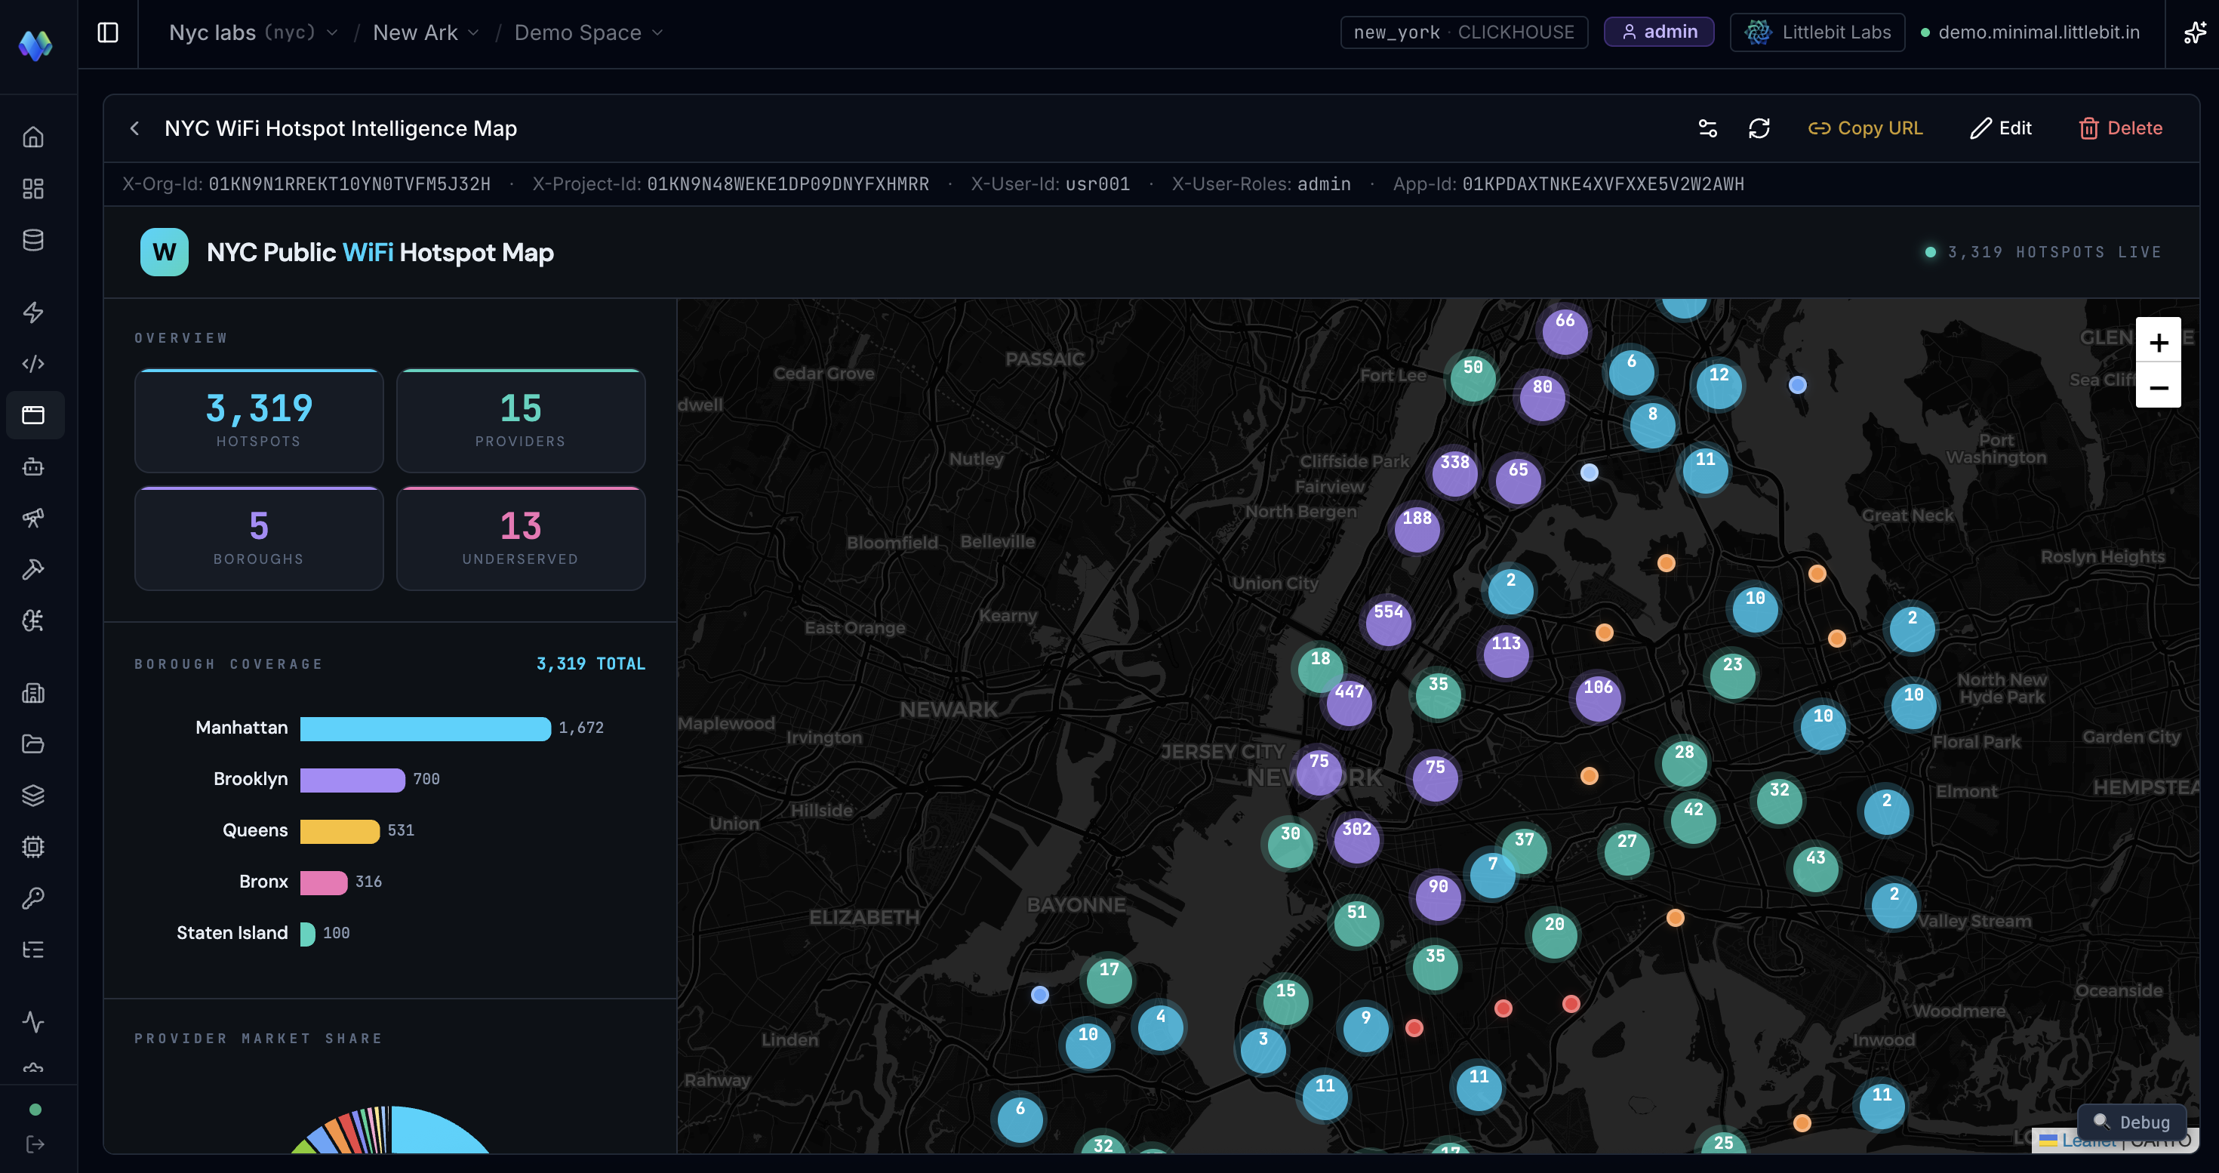The height and width of the screenshot is (1173, 2219).
Task: Open the telescope (explore) sidebar tool
Action: point(35,518)
